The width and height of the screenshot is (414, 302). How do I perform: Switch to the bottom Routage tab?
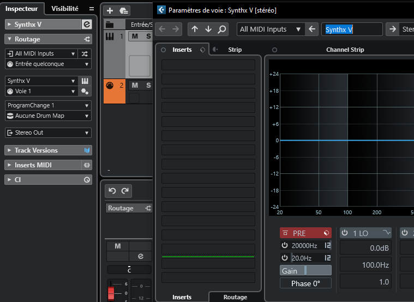point(235,297)
